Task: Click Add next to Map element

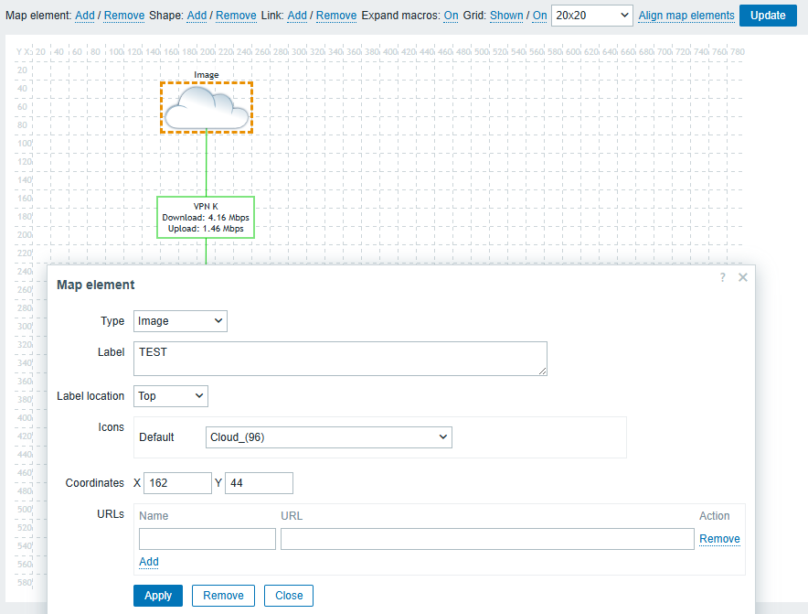Action: coord(84,16)
